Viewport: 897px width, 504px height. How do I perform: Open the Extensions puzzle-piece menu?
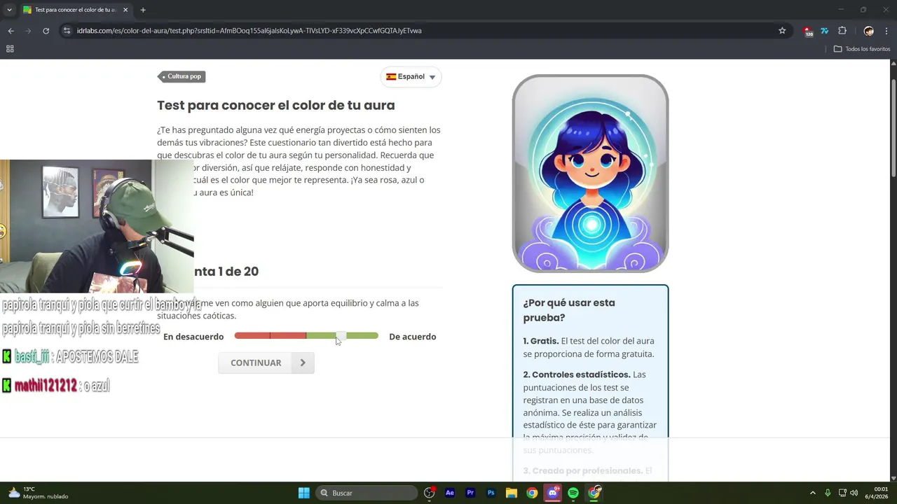coord(842,31)
